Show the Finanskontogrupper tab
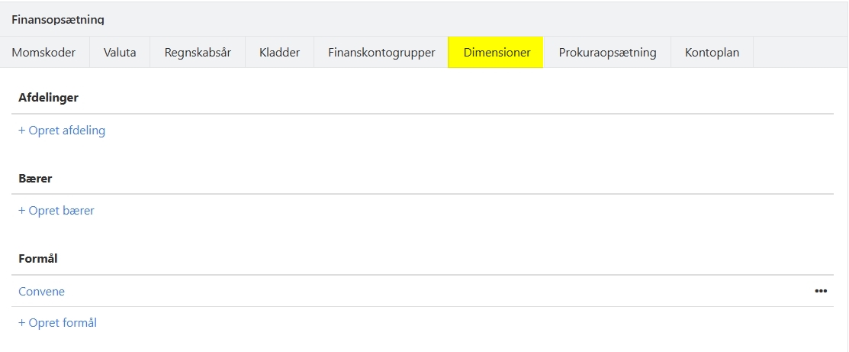The image size is (849, 352). pyautogui.click(x=381, y=53)
